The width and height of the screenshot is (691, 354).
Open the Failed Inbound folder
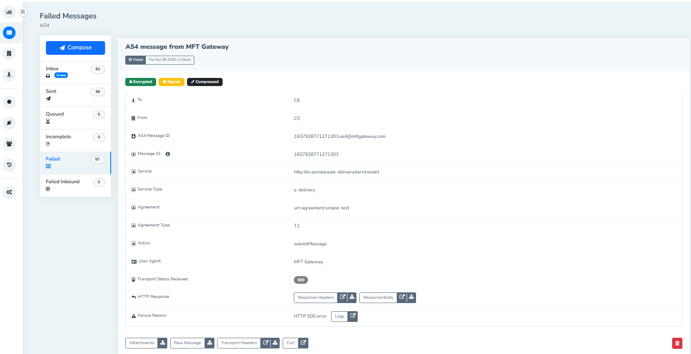point(75,185)
